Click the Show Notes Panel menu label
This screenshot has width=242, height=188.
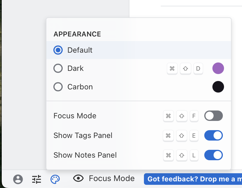point(85,155)
